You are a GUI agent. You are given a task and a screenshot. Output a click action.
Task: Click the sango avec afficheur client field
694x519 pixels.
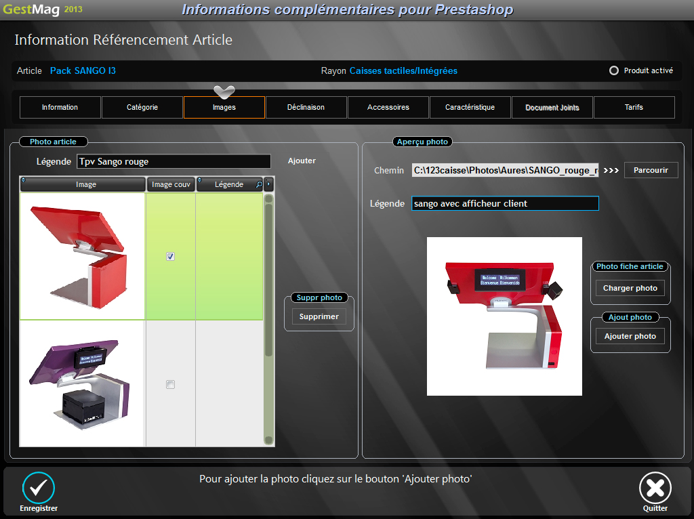point(505,203)
